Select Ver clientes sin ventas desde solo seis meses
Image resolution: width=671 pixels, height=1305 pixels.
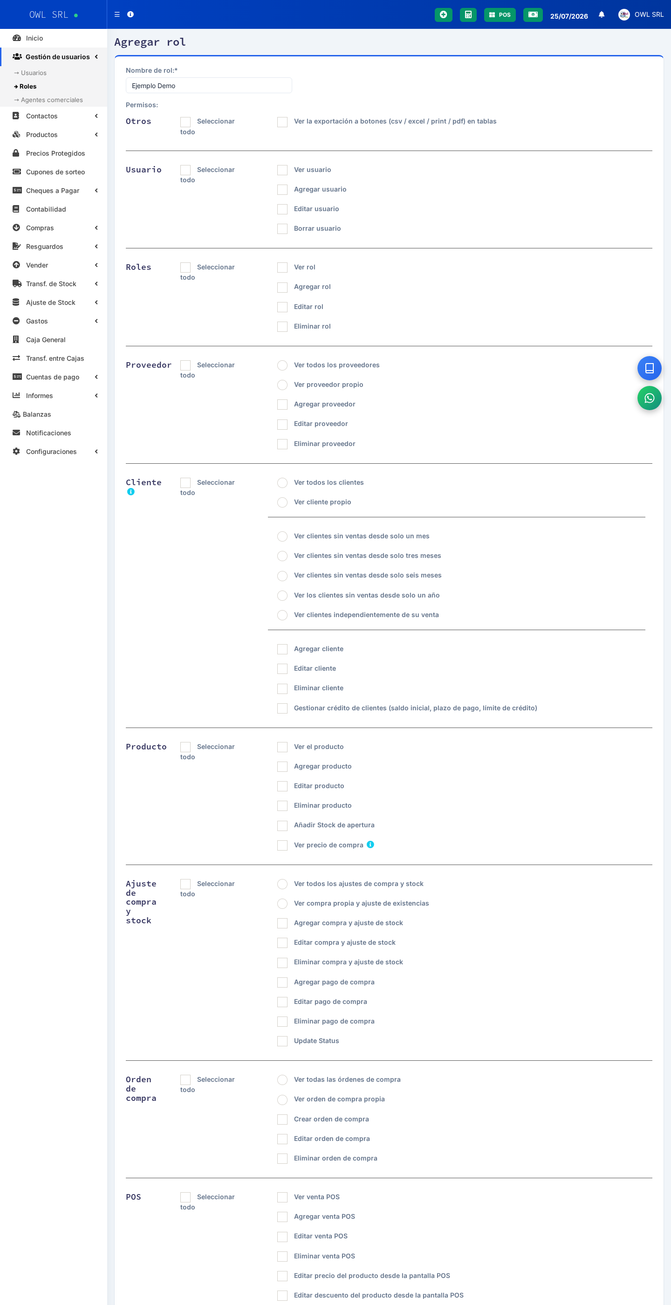pyautogui.click(x=282, y=576)
